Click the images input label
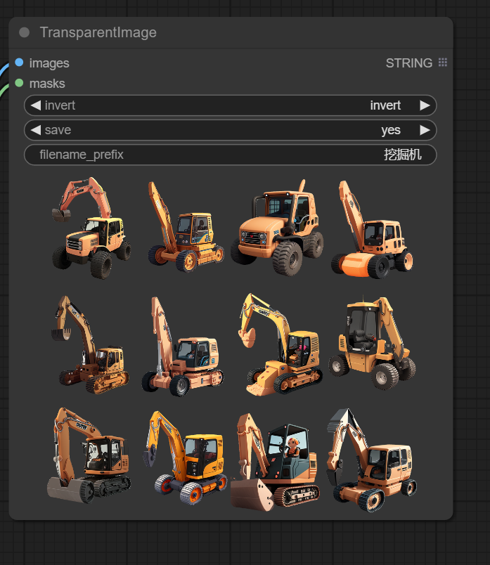This screenshot has height=565, width=490. click(x=49, y=63)
